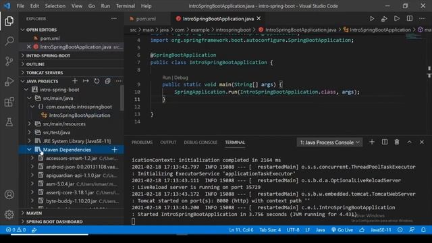Open Run and Debug view in activity bar
The height and width of the screenshot is (243, 432).
click(x=9, y=82)
